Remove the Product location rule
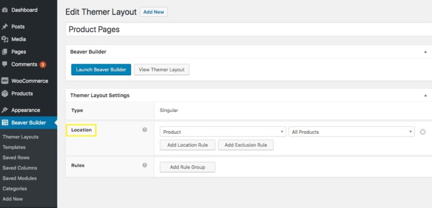 point(422,132)
